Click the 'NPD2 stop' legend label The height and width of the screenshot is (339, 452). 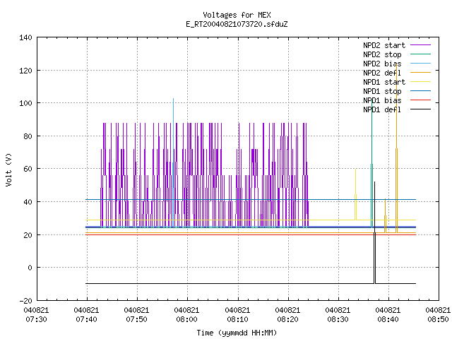[382, 54]
